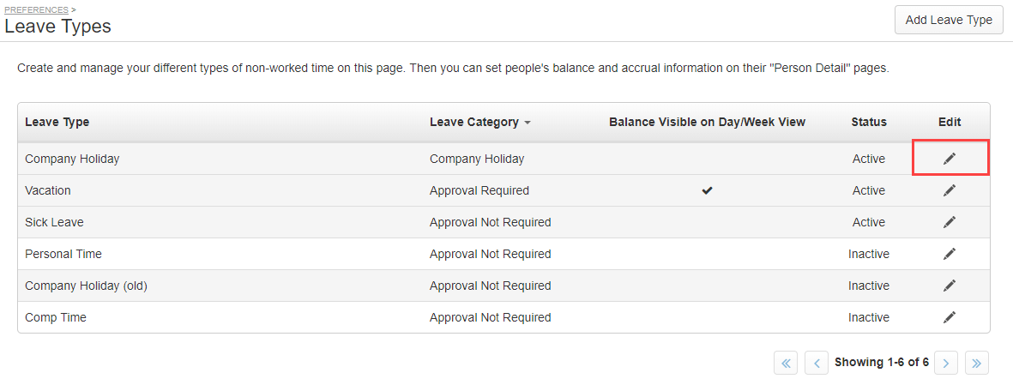The width and height of the screenshot is (1013, 391).
Task: Select the Status column header
Action: coord(869,122)
